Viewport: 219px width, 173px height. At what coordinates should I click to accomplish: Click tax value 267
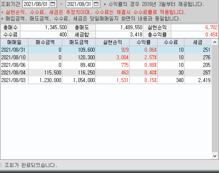[207, 72]
